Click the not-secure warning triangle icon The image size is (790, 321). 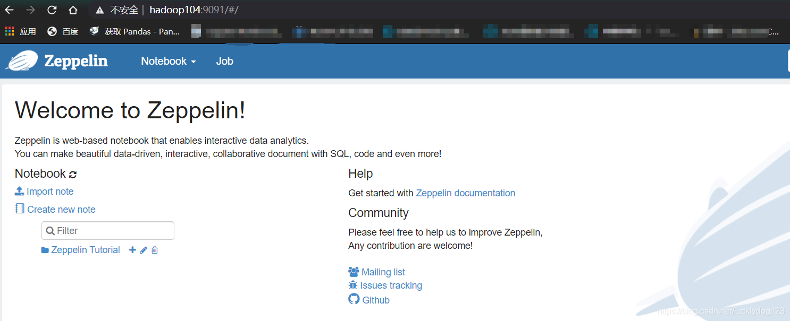[x=99, y=10]
